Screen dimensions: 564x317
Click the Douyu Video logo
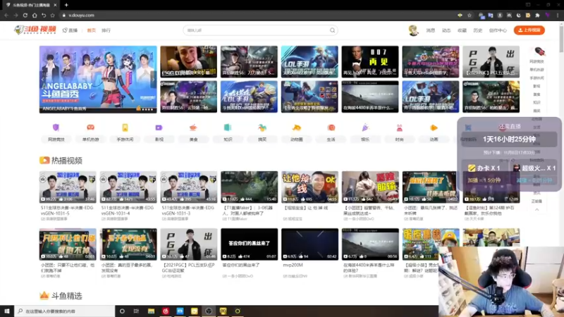35,30
